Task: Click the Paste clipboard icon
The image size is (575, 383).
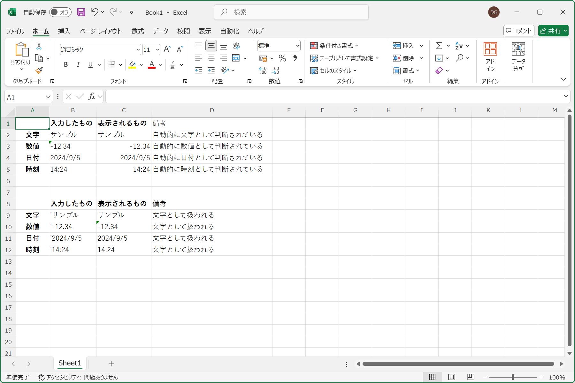Action: (21, 50)
